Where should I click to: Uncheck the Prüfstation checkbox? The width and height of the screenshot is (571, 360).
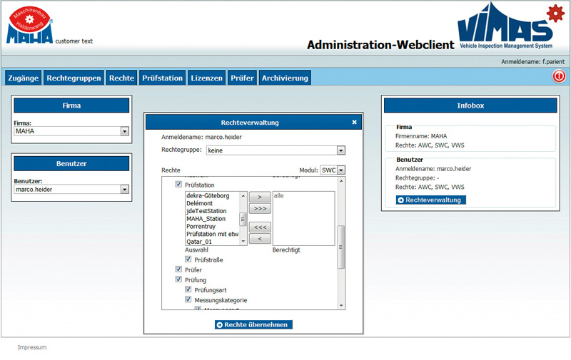point(178,185)
